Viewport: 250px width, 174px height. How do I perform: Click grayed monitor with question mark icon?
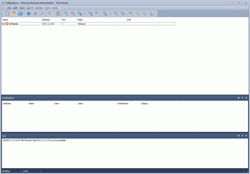tap(137, 14)
